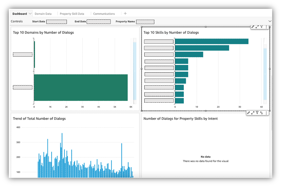This screenshot has height=187, width=281.
Task: Open the Communications tab
Action: [x=105, y=14]
